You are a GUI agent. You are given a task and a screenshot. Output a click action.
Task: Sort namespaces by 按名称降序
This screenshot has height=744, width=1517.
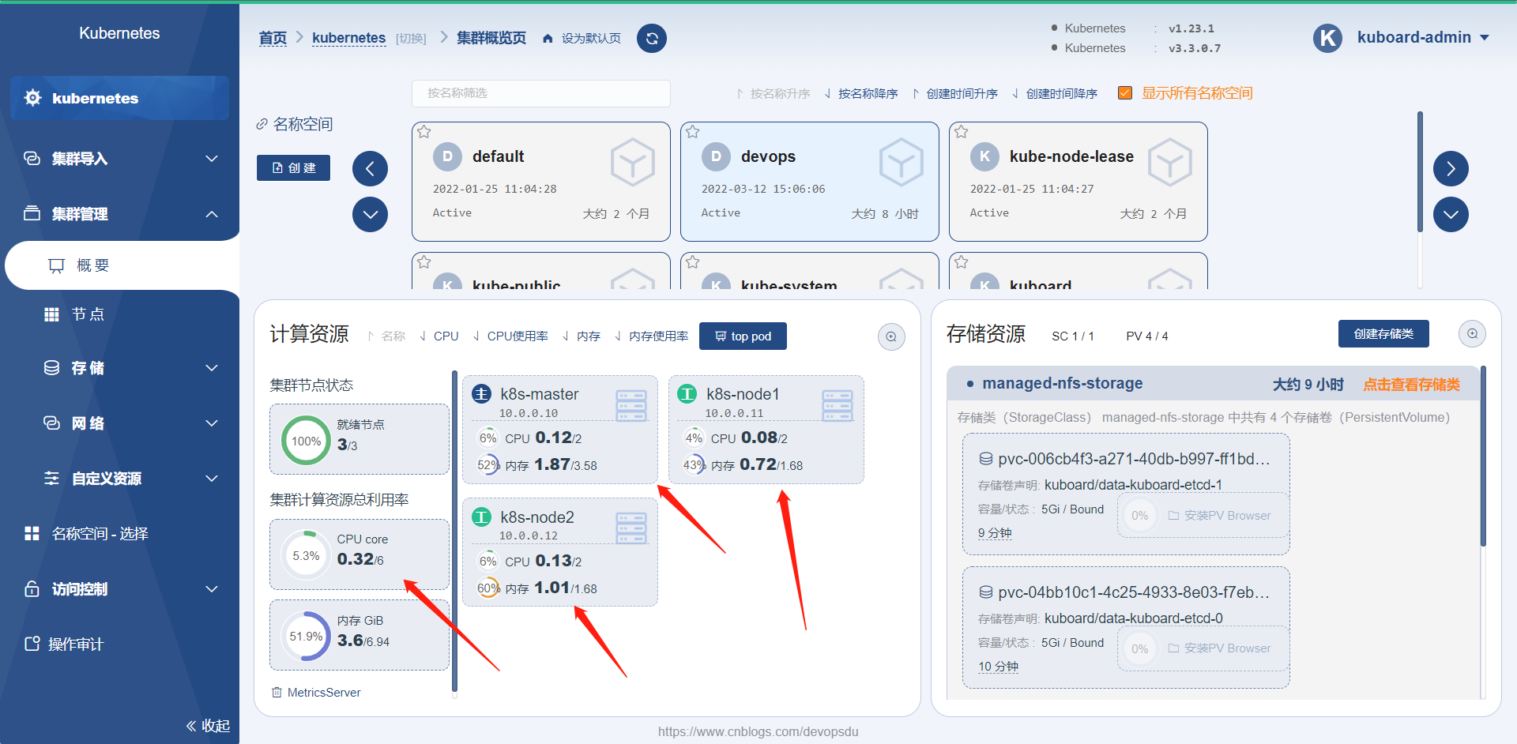pyautogui.click(x=860, y=94)
